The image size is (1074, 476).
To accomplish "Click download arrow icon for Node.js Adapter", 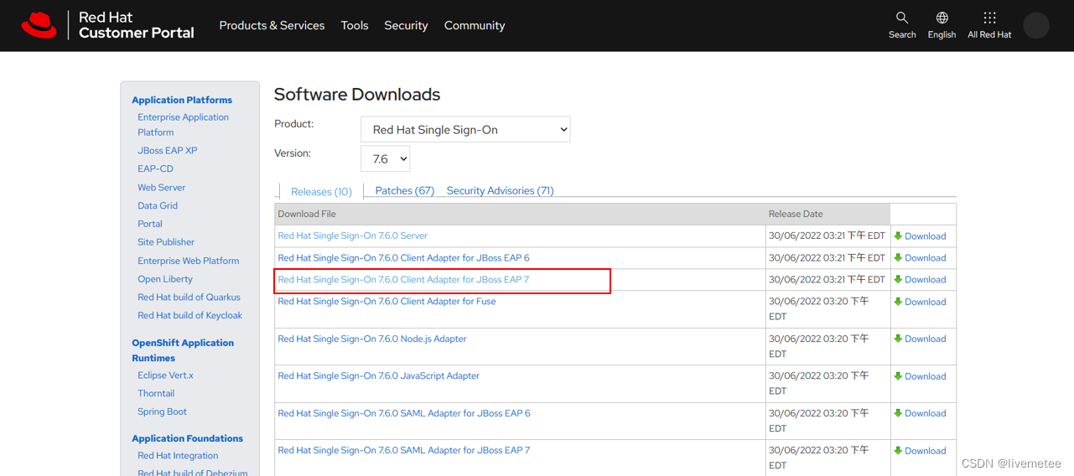I will click(x=898, y=339).
